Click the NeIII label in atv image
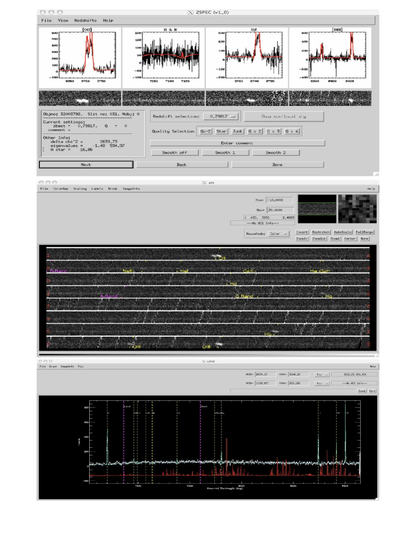This screenshot has height=539, width=416. tap(128, 271)
